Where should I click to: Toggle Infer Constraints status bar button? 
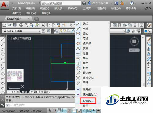(50, 111)
